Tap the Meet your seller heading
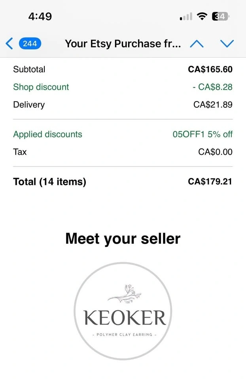 pos(123,238)
